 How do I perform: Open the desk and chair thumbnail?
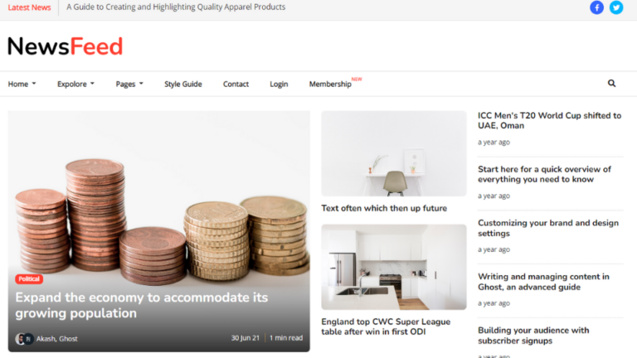click(x=394, y=153)
